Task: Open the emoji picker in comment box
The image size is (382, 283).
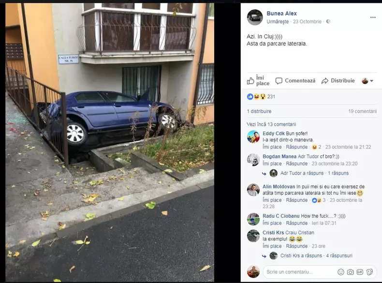Action: (341, 272)
